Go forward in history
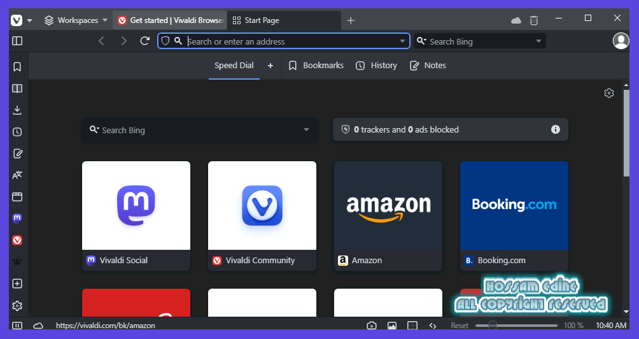 (124, 41)
